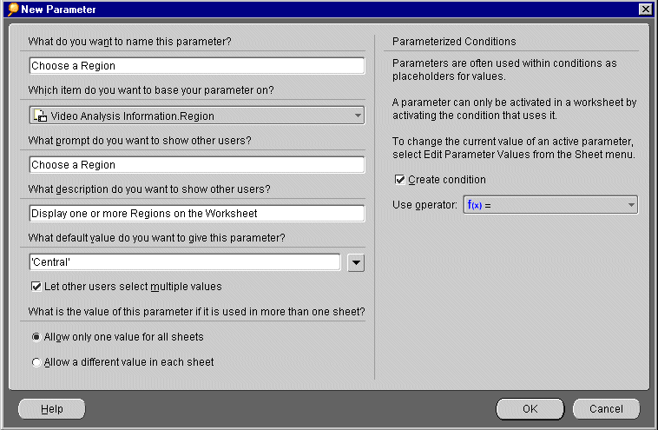Open the base item dropdown for Region
This screenshot has width=658, height=430.
pyautogui.click(x=358, y=116)
